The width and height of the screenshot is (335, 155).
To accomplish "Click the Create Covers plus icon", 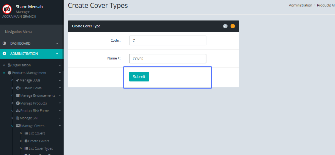I will (x=26, y=141).
